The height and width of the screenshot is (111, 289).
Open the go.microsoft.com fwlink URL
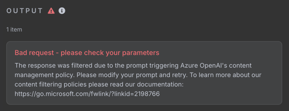(87, 94)
